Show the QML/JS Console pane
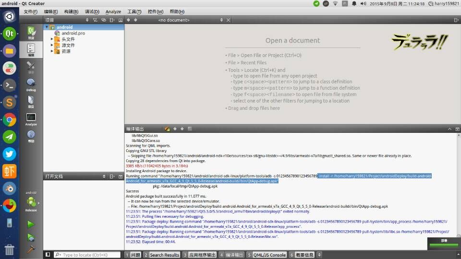Viewport: 461px width, 259px height. [267, 255]
